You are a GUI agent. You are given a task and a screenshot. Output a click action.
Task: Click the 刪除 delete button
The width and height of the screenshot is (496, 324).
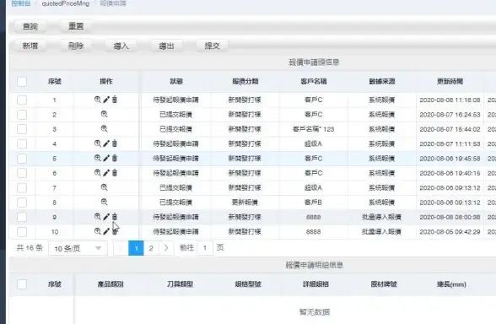76,46
